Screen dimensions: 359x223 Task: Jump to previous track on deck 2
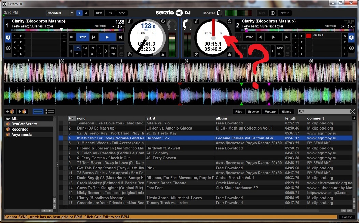point(260,37)
